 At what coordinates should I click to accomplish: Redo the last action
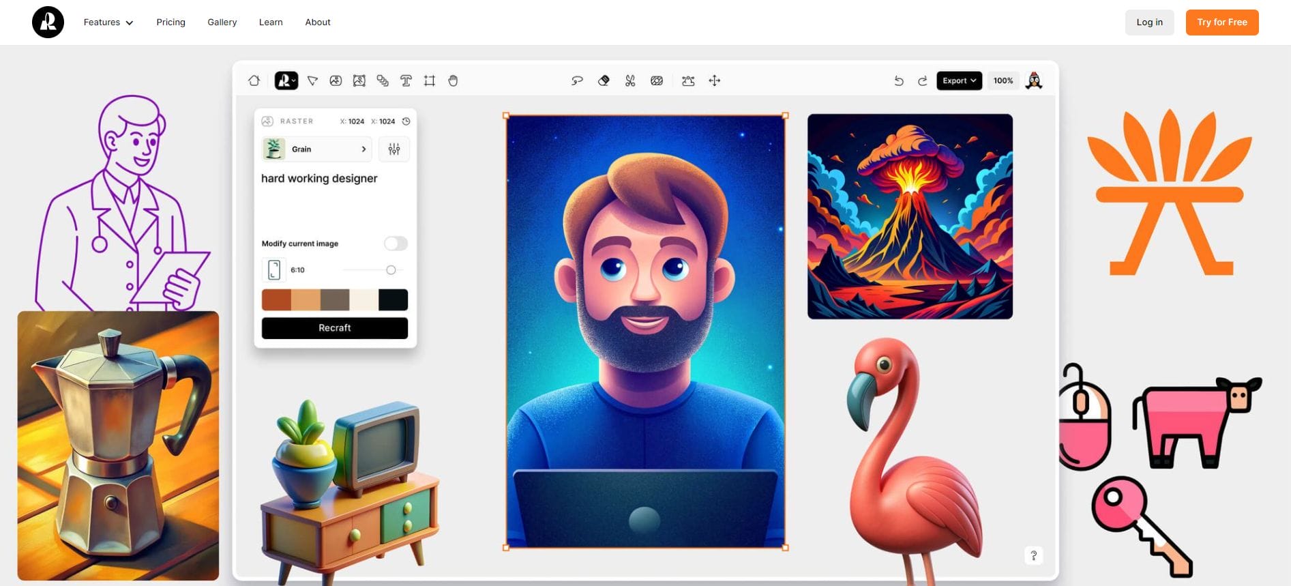click(x=922, y=80)
